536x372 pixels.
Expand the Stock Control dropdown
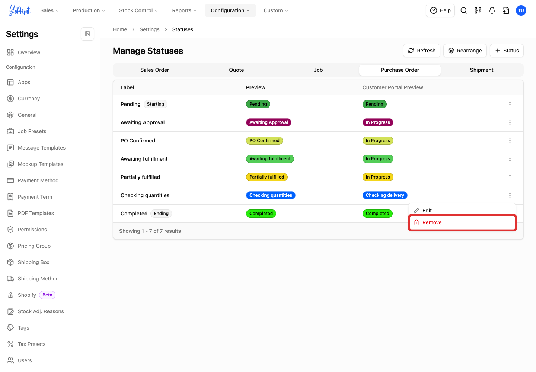point(138,10)
